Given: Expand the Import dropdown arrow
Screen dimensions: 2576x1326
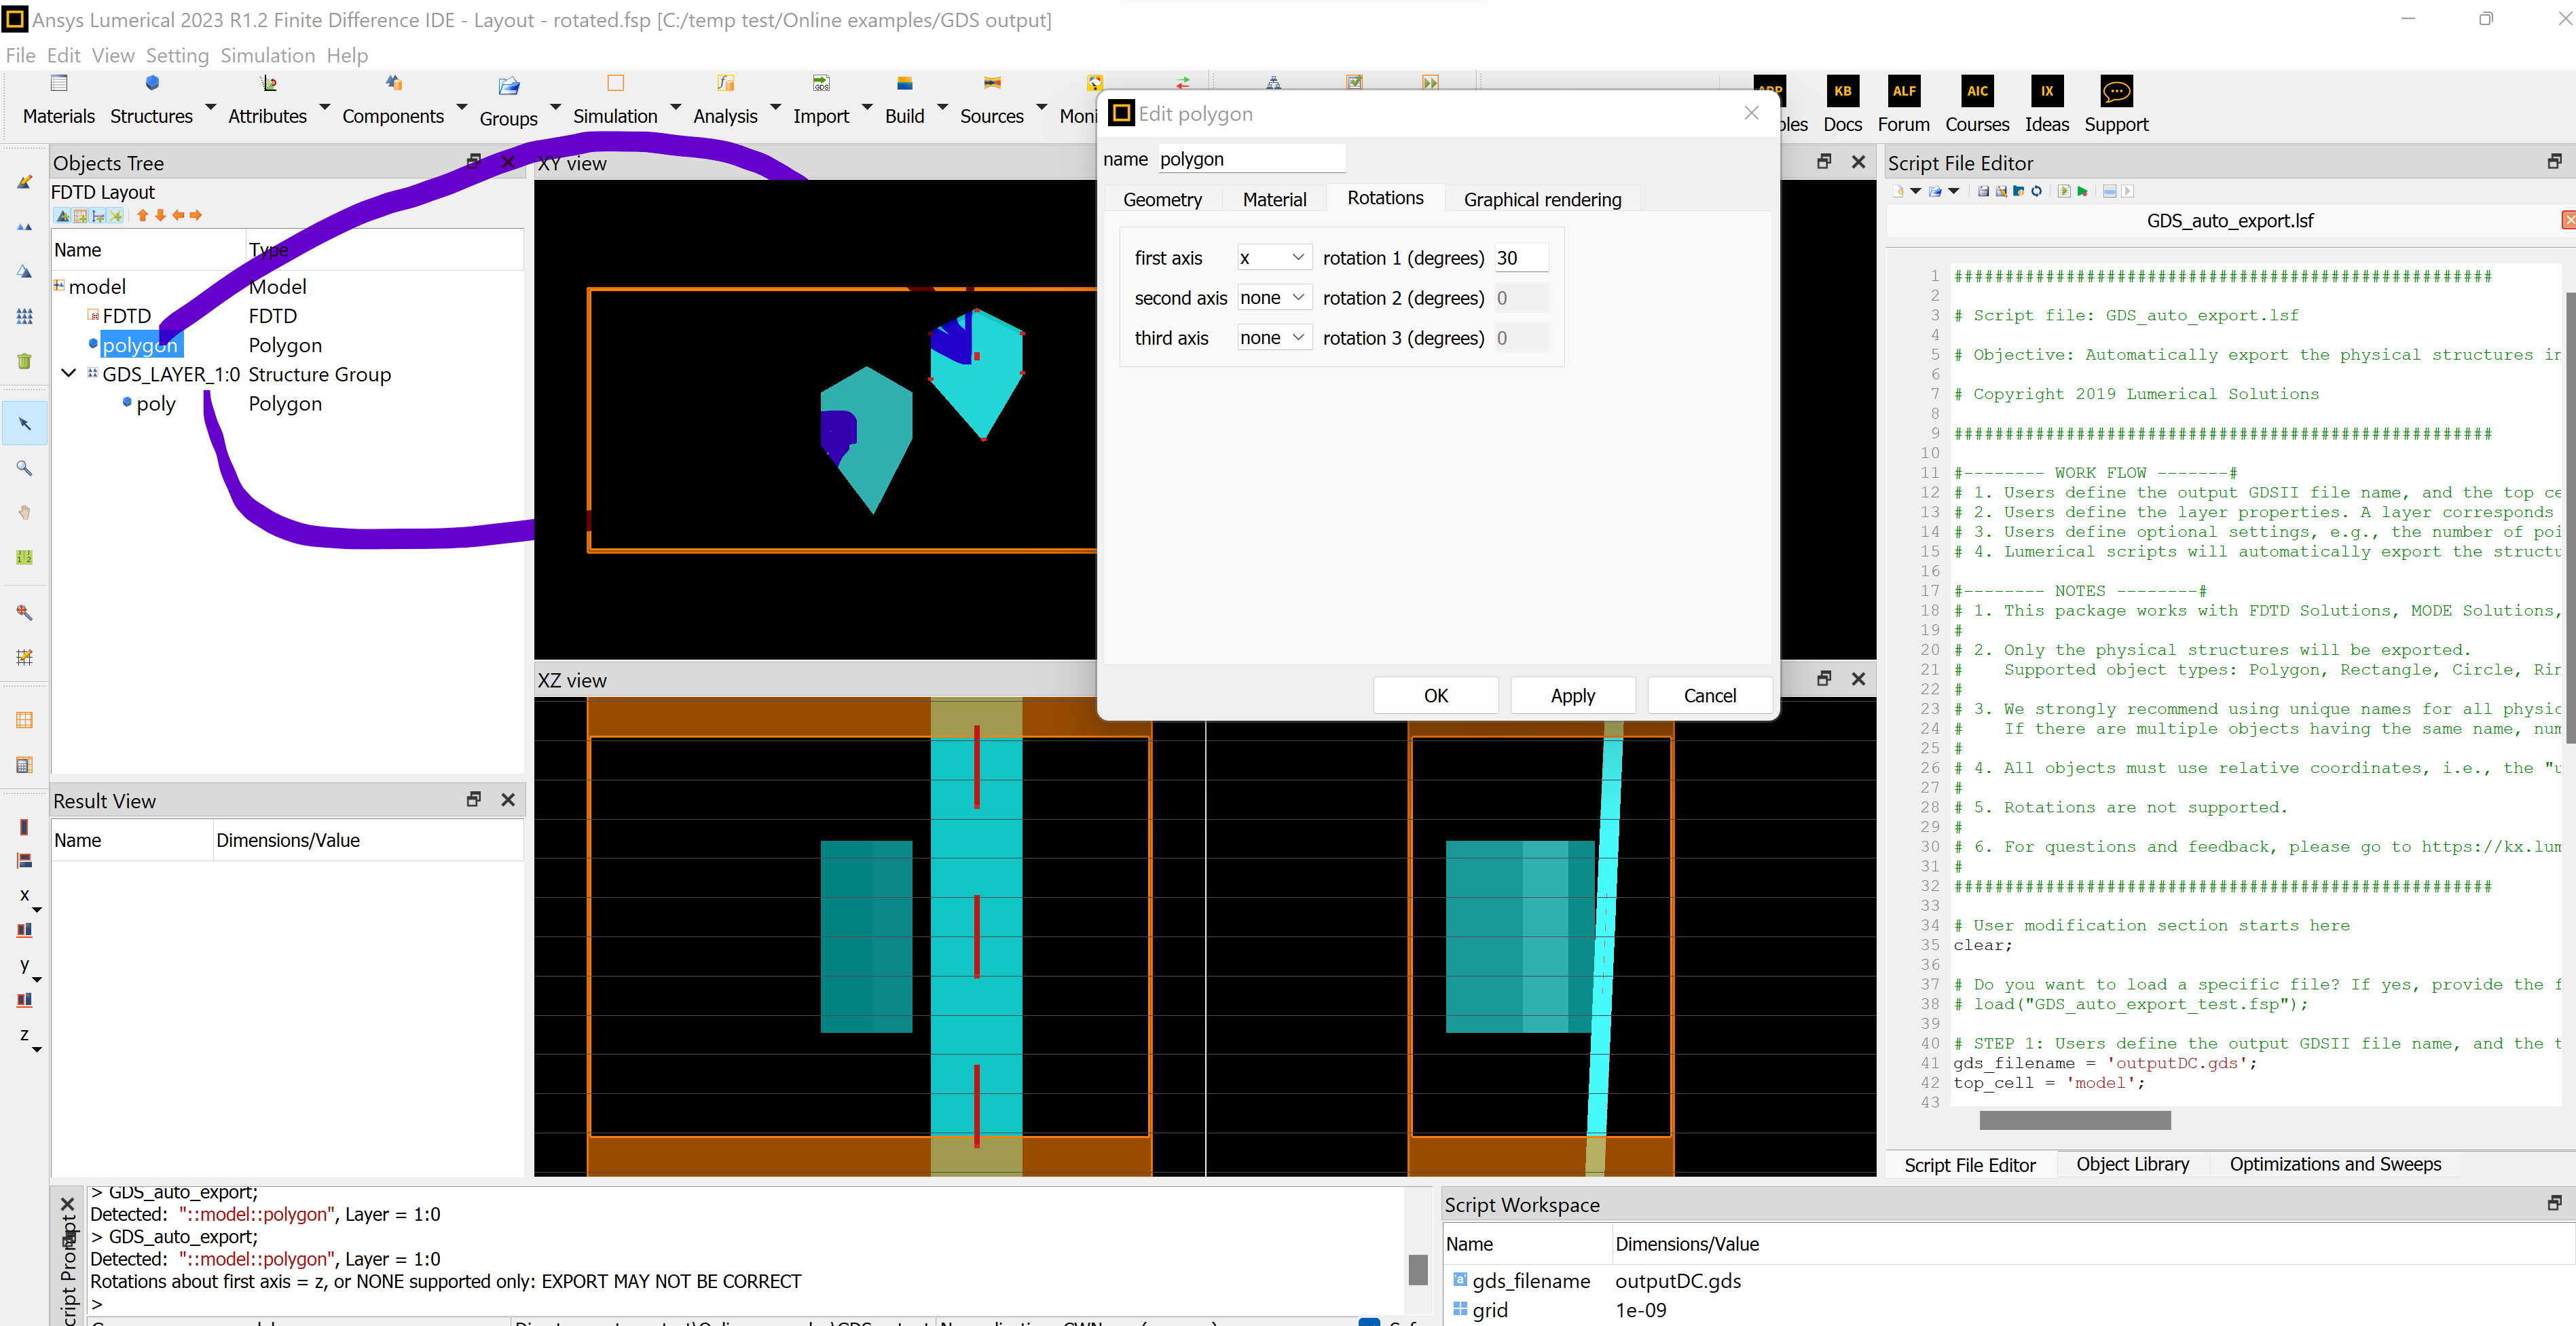Looking at the screenshot, I should click(867, 106).
